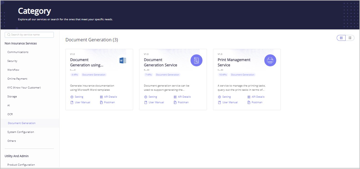Open Setting for Document Generation Service
Image resolution: width=360 pixels, height=169 pixels.
pos(153,97)
